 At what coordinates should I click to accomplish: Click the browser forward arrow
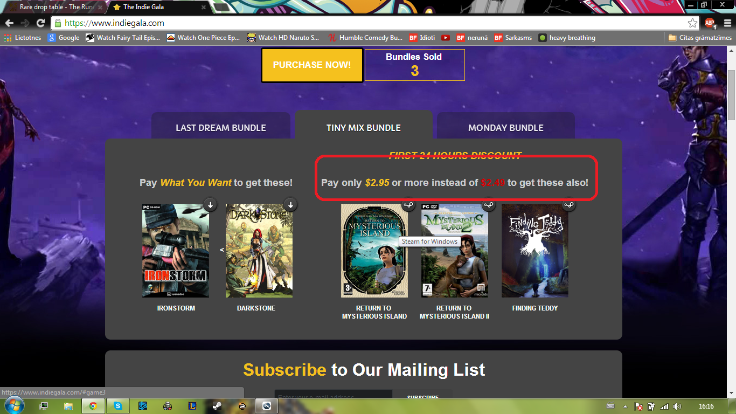(x=25, y=23)
